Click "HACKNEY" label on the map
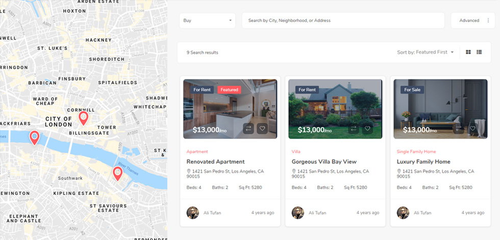This screenshot has width=500, height=240. 98,40
